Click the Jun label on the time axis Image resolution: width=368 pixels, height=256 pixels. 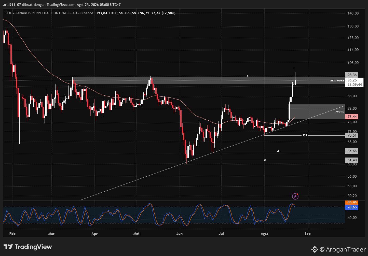coord(180,234)
